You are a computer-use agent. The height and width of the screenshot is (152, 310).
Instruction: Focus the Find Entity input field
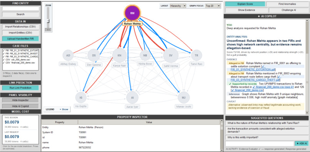pos(20,8)
